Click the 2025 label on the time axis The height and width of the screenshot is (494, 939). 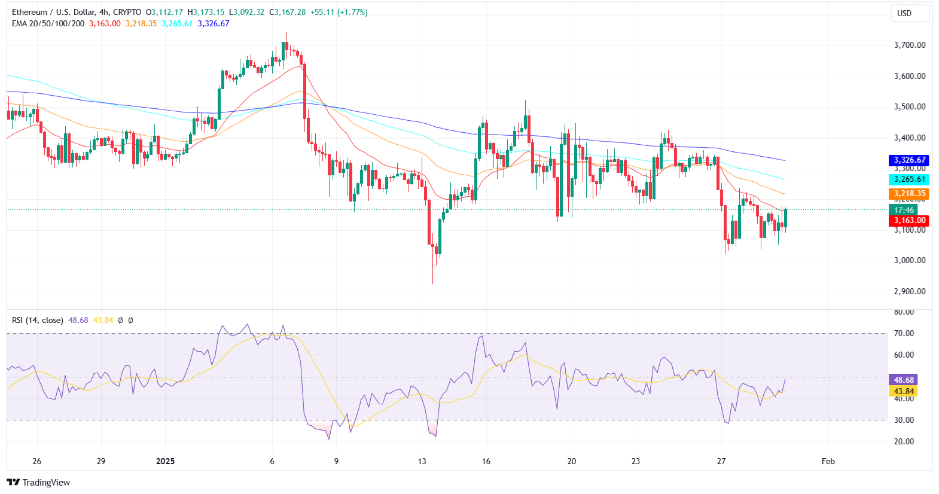tap(165, 461)
